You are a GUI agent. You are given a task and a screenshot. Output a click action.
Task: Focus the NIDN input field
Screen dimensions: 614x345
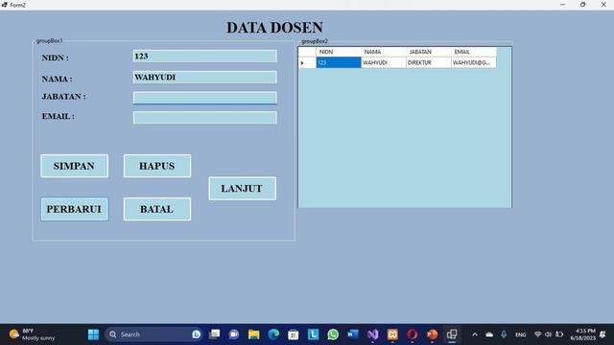point(204,56)
